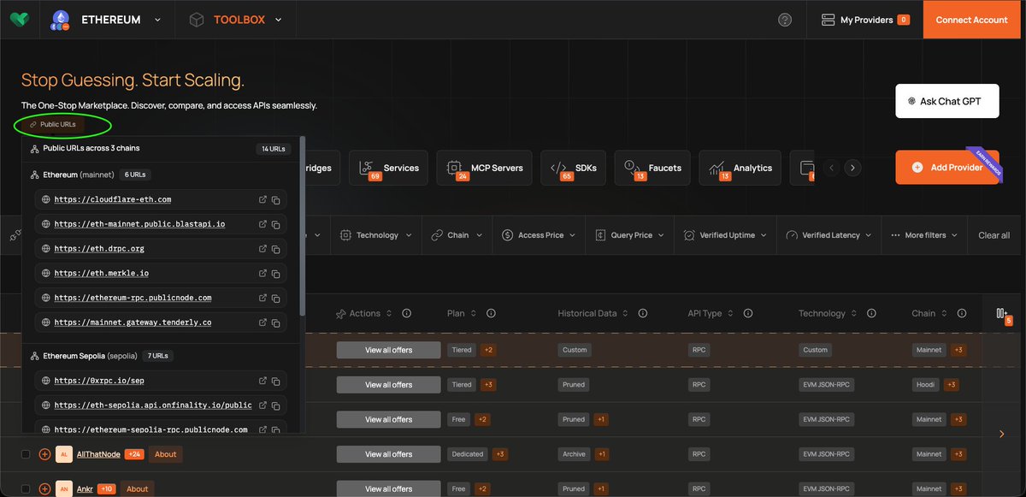Open the AllThatNode provider link

pos(98,454)
